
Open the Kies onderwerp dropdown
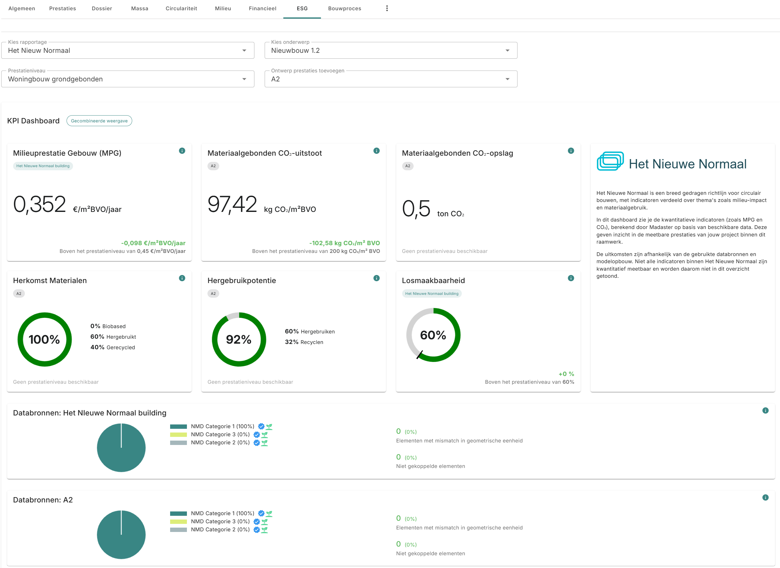pos(391,51)
